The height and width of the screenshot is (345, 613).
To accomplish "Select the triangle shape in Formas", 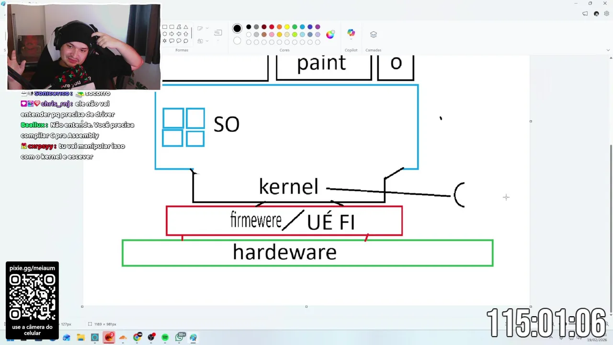I will coord(186,27).
